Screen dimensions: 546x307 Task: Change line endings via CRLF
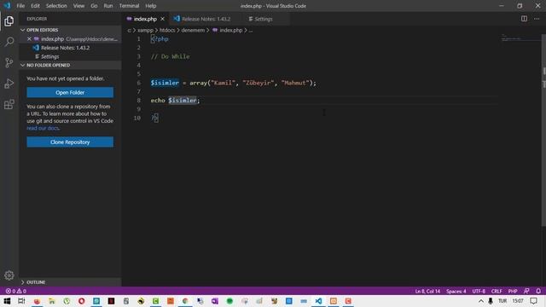[497, 291]
